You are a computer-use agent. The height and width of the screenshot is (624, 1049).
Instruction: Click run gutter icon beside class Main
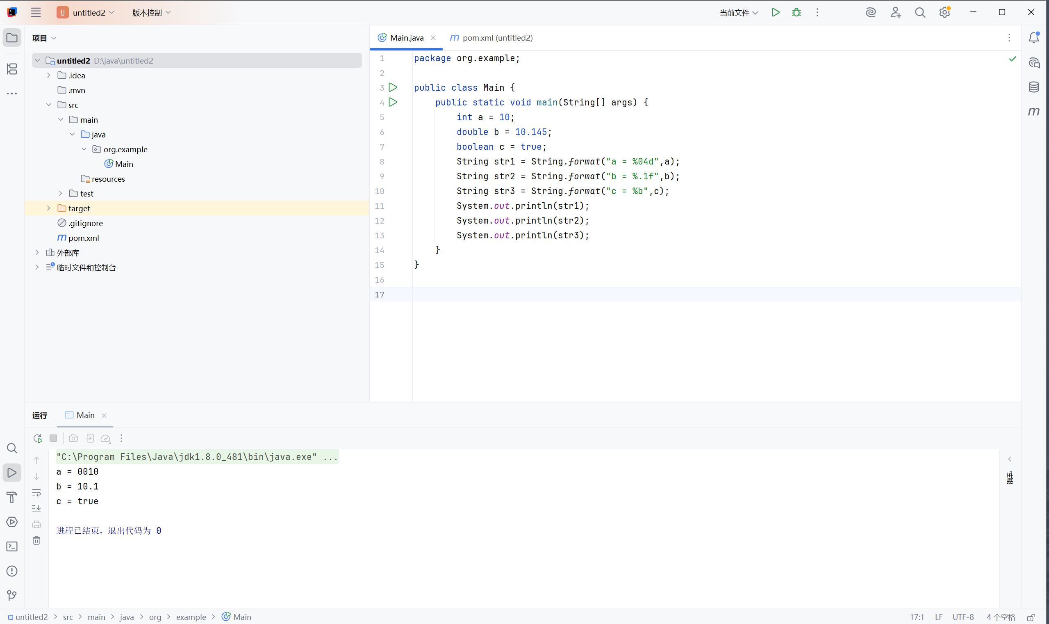click(x=393, y=87)
